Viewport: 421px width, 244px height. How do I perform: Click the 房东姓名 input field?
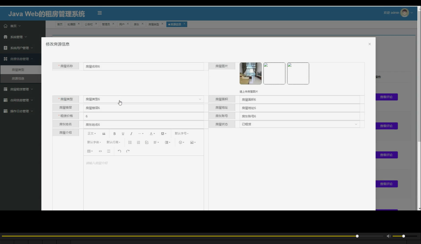pyautogui.click(x=144, y=124)
